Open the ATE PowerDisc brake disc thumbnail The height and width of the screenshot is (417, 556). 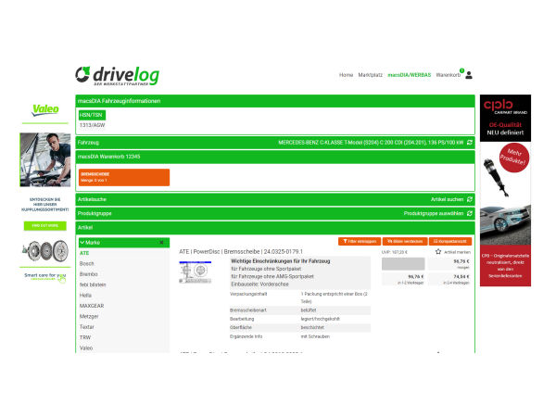[x=196, y=272]
